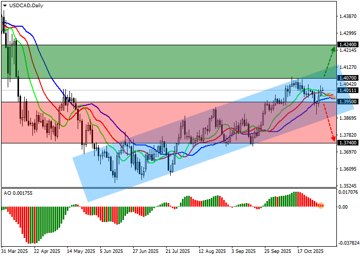Click the 14 May 2025 date label

click(x=81, y=251)
